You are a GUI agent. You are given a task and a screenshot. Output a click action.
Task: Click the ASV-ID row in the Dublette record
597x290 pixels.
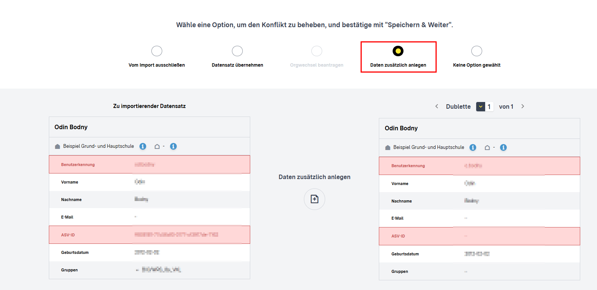tap(479, 236)
